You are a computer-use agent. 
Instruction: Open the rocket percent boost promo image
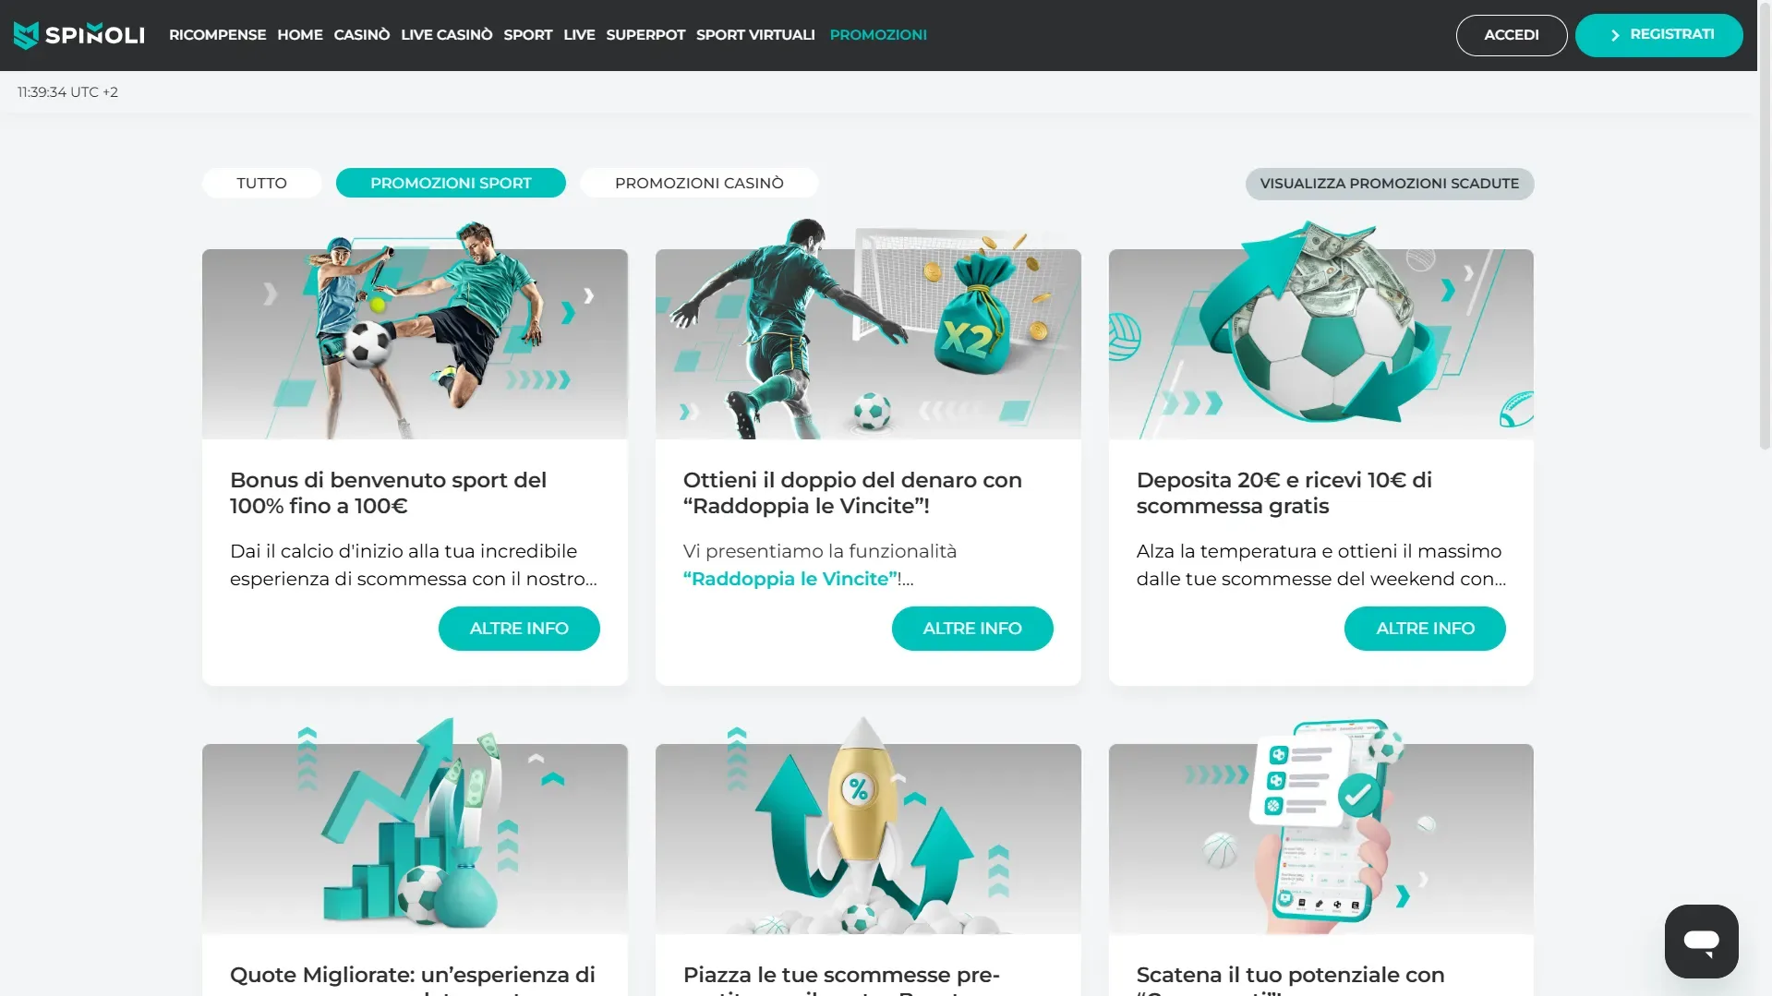tap(868, 824)
